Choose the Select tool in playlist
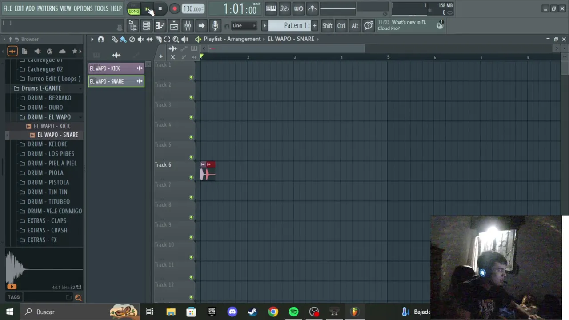 [167, 40]
